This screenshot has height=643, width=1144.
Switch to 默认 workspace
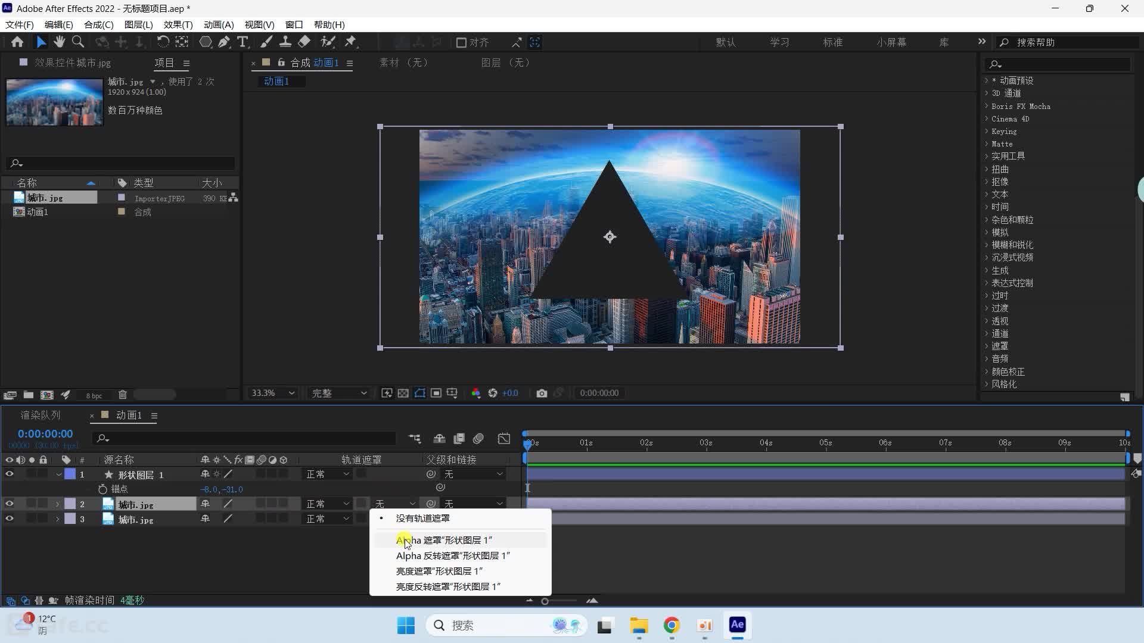pyautogui.click(x=726, y=42)
